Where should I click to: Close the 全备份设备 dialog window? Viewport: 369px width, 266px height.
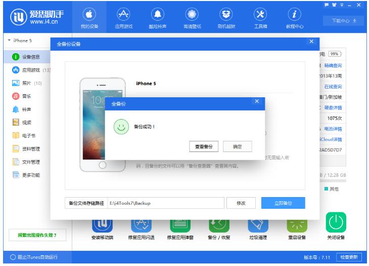(x=311, y=42)
